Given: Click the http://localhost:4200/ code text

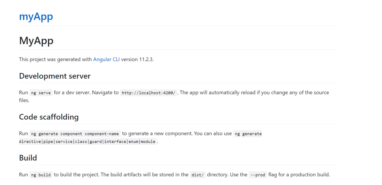Looking at the screenshot, I should [x=149, y=93].
